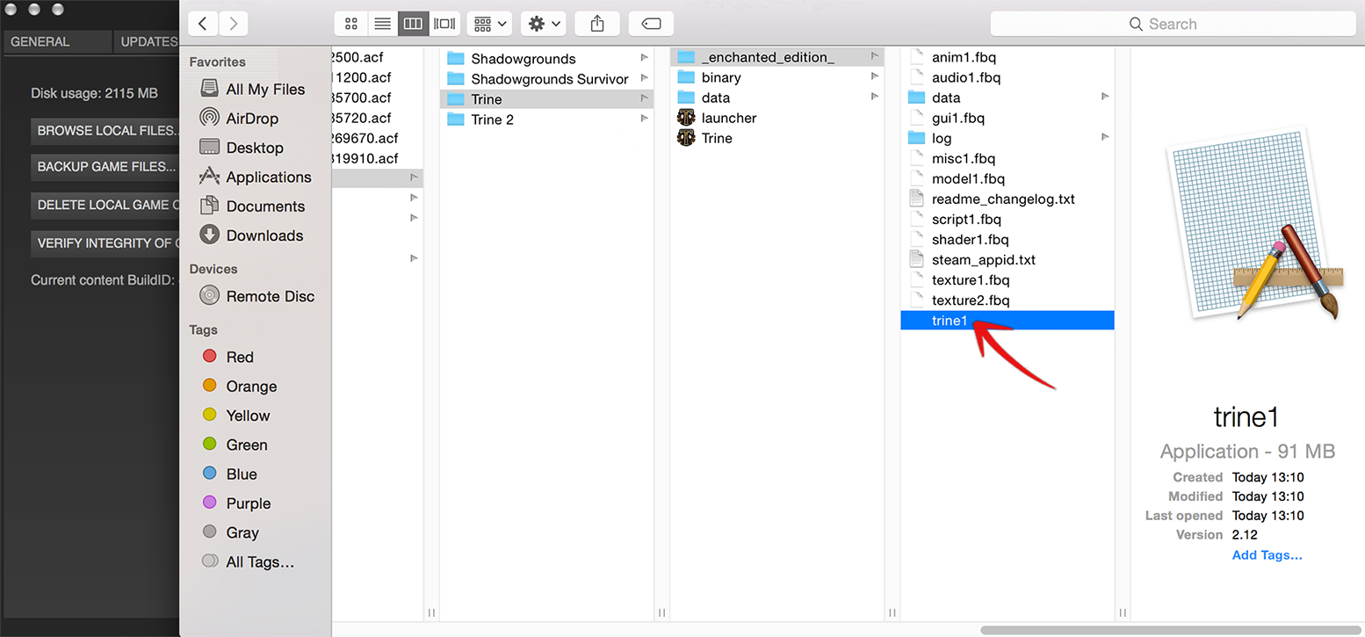The height and width of the screenshot is (637, 1365).
Task: Open the gear Action menu
Action: point(544,24)
